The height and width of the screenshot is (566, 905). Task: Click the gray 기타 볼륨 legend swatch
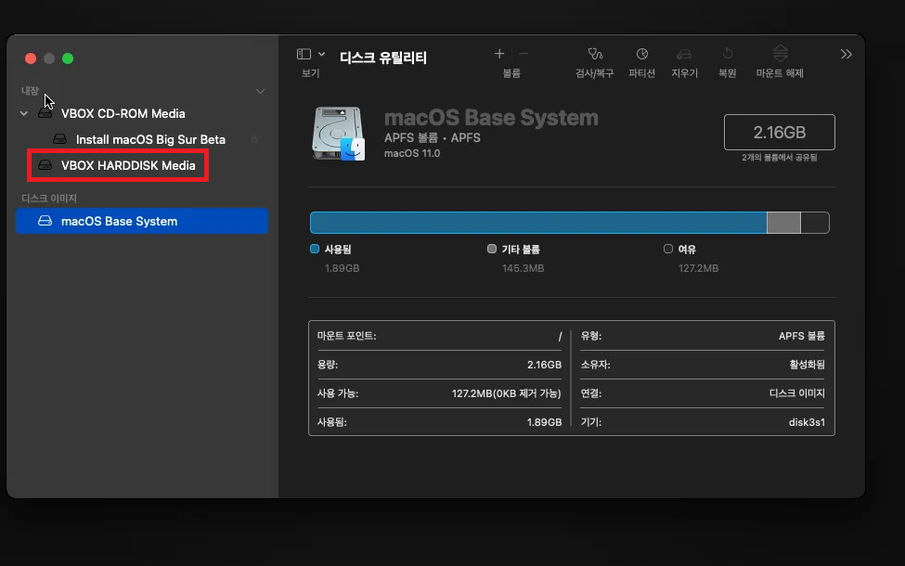492,249
